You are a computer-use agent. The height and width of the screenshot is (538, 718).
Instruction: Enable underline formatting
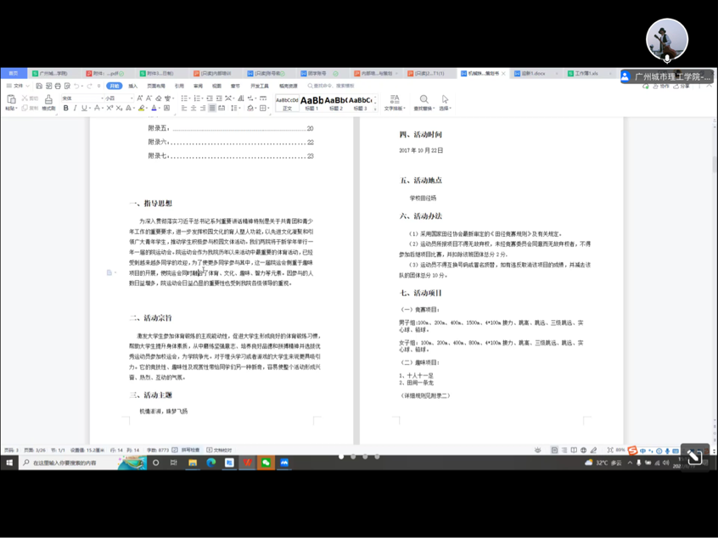(x=83, y=109)
